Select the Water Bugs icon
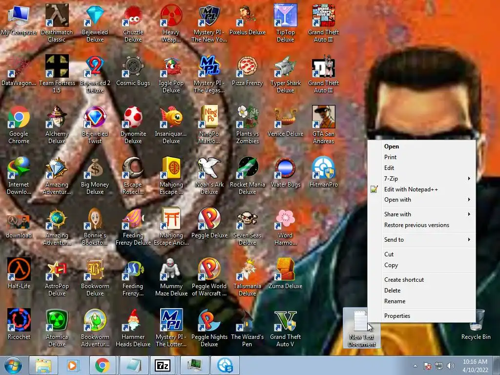500x375 pixels. click(285, 172)
